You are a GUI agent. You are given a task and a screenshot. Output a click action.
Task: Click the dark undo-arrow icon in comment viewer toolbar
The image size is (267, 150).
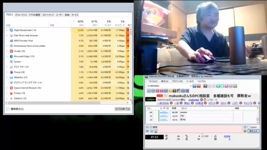pyautogui.click(x=205, y=86)
